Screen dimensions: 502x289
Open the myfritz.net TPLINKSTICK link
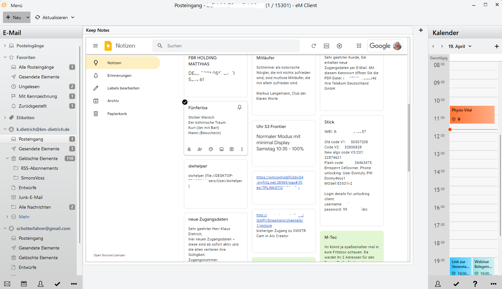tap(280, 182)
